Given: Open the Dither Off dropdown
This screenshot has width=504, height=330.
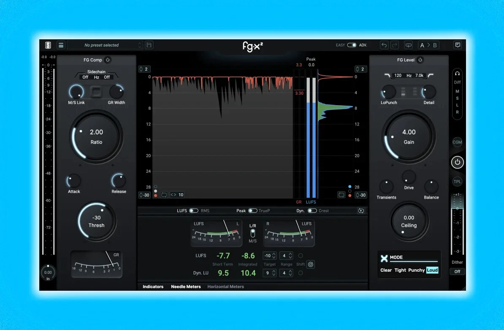Looking at the screenshot, I should 458,271.
